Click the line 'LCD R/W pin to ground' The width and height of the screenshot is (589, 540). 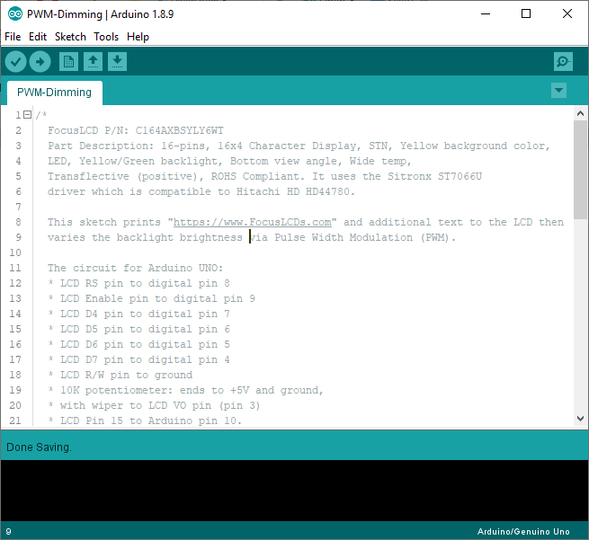126,375
